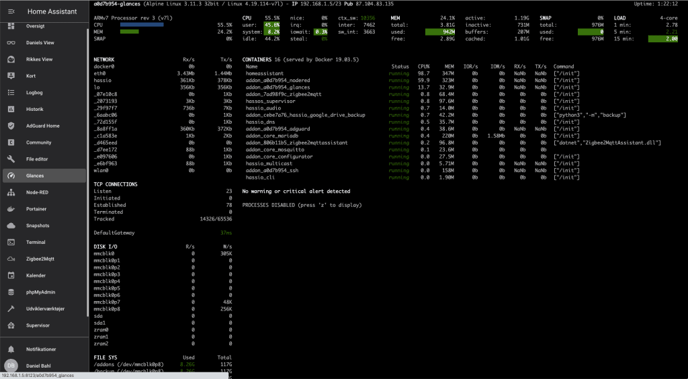Click the MEM used 942M value
688x379 pixels.
[x=440, y=32]
